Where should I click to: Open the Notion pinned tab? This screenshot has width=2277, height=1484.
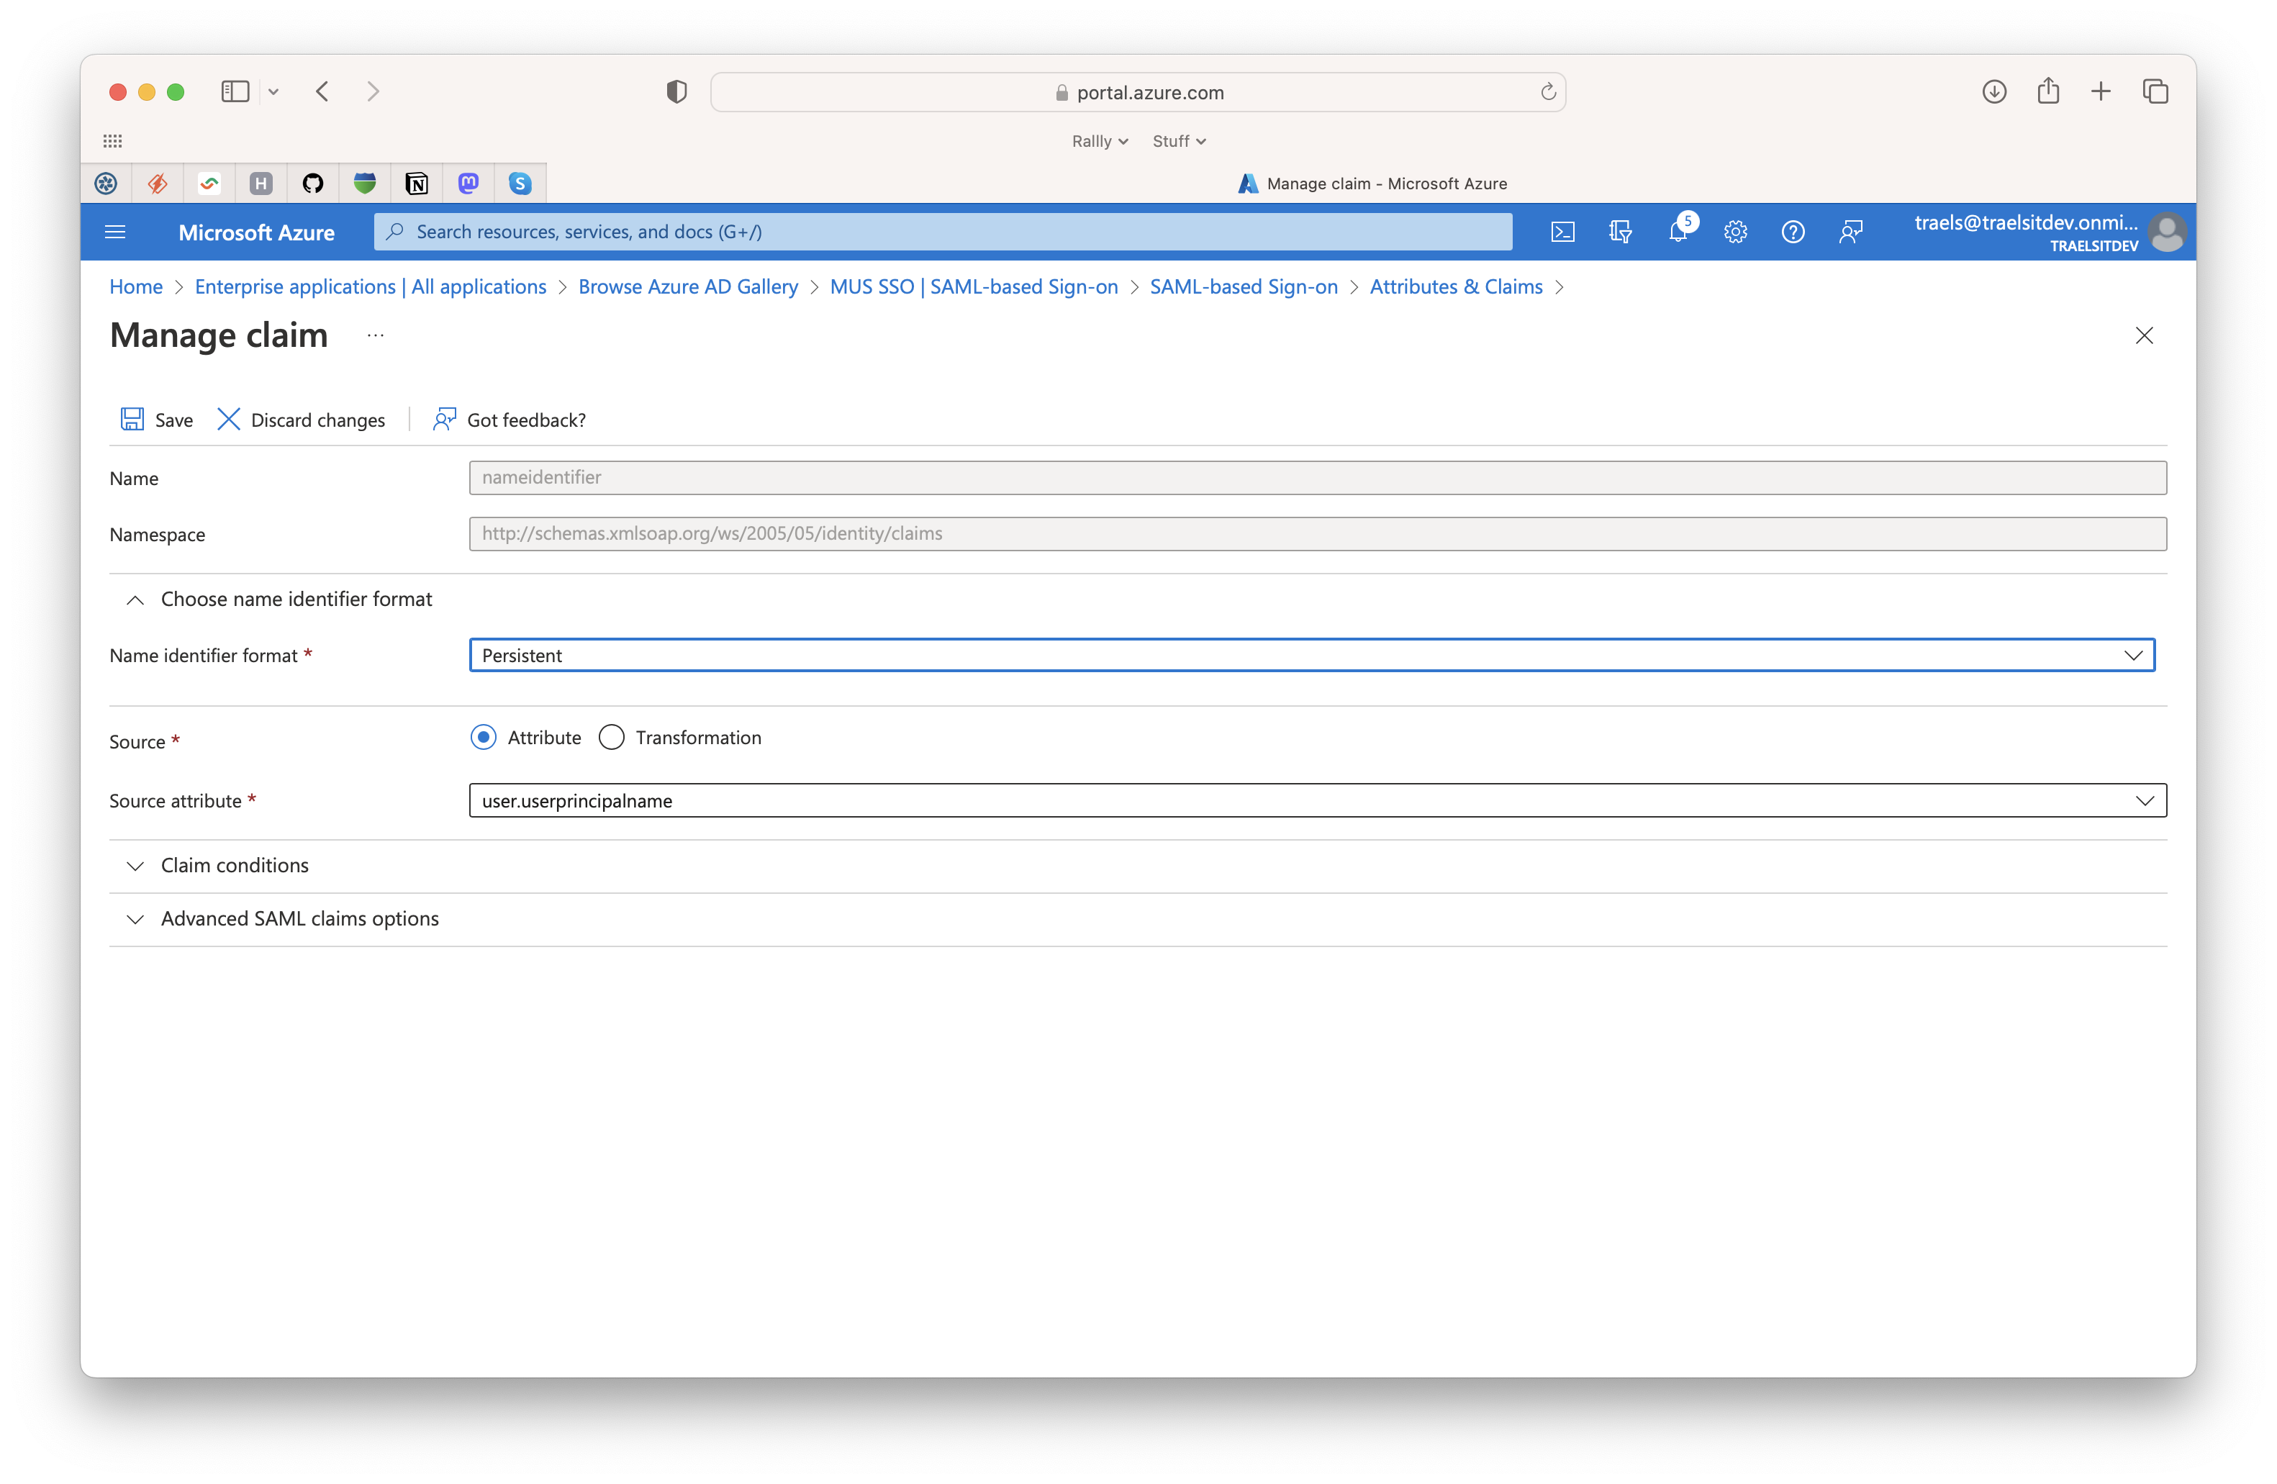[416, 183]
